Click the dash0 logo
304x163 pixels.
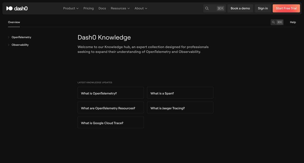[17, 8]
